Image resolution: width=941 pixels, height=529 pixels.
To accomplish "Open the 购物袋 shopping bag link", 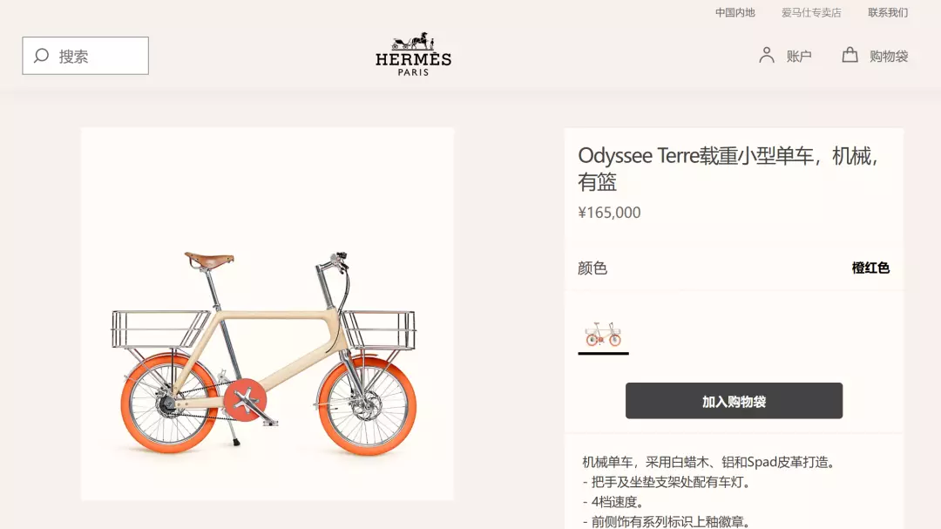I will tap(889, 57).
